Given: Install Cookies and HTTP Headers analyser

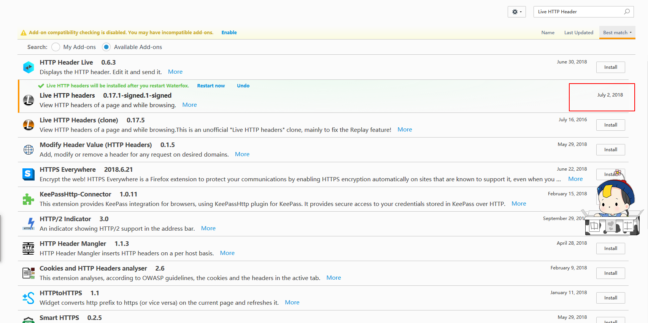Looking at the screenshot, I should tap(611, 273).
